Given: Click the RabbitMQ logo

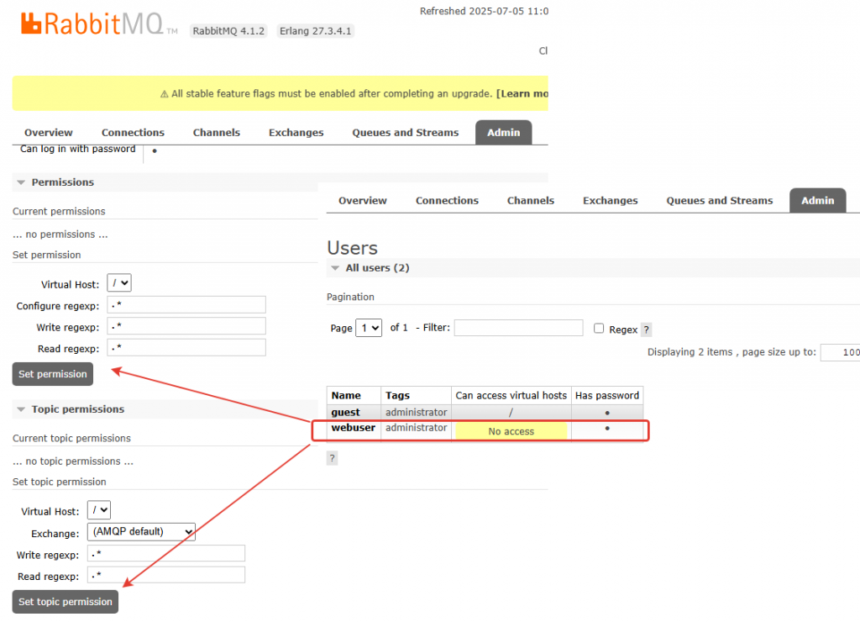Looking at the screenshot, I should click(99, 24).
